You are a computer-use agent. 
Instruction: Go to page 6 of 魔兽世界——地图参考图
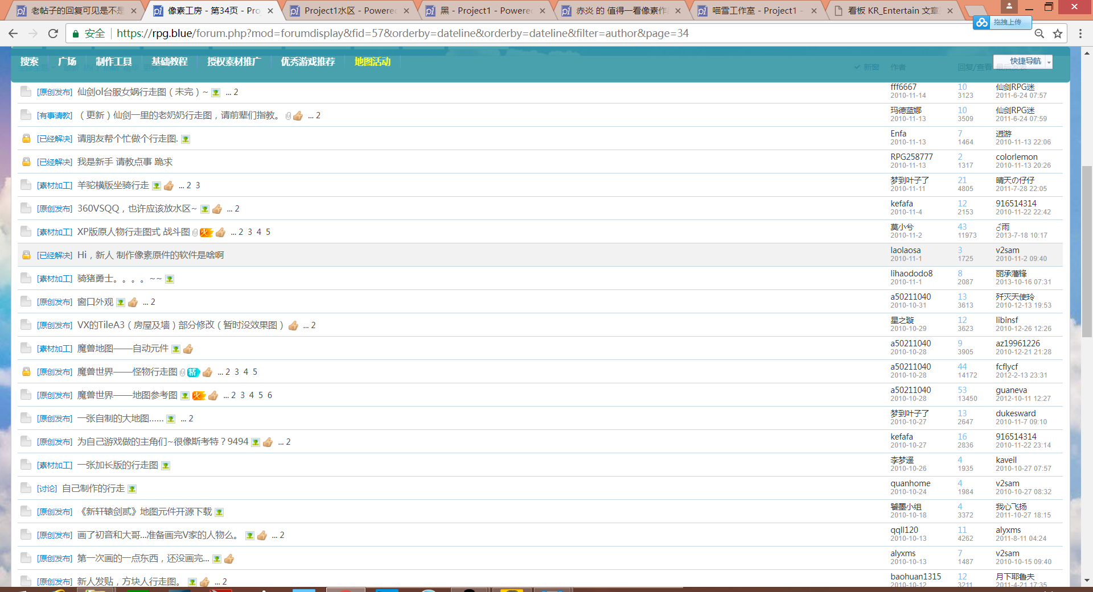pyautogui.click(x=270, y=395)
